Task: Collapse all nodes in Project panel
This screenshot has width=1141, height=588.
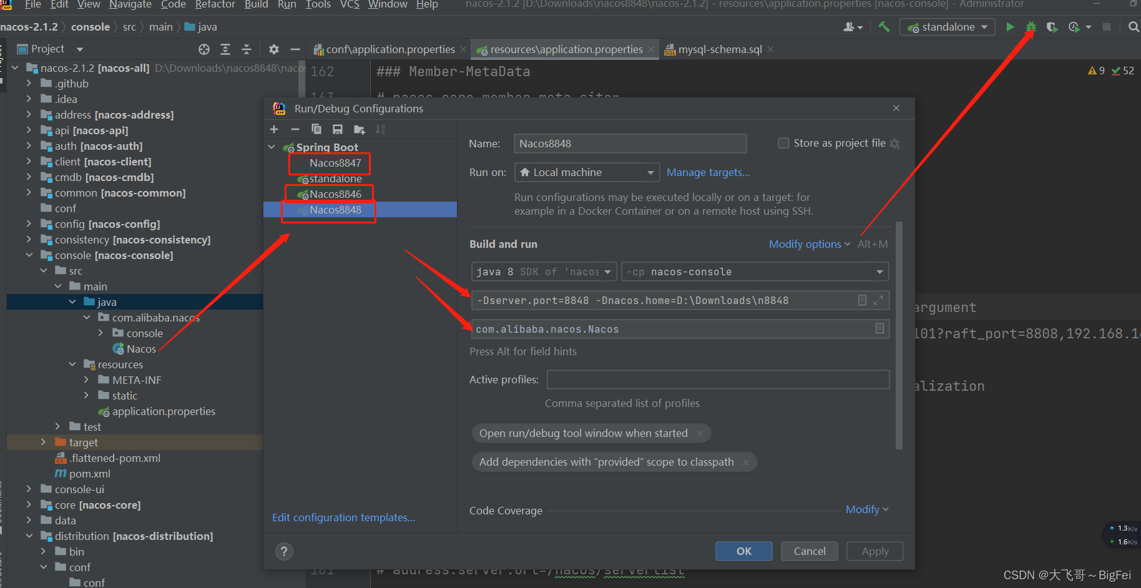Action: coord(247,49)
